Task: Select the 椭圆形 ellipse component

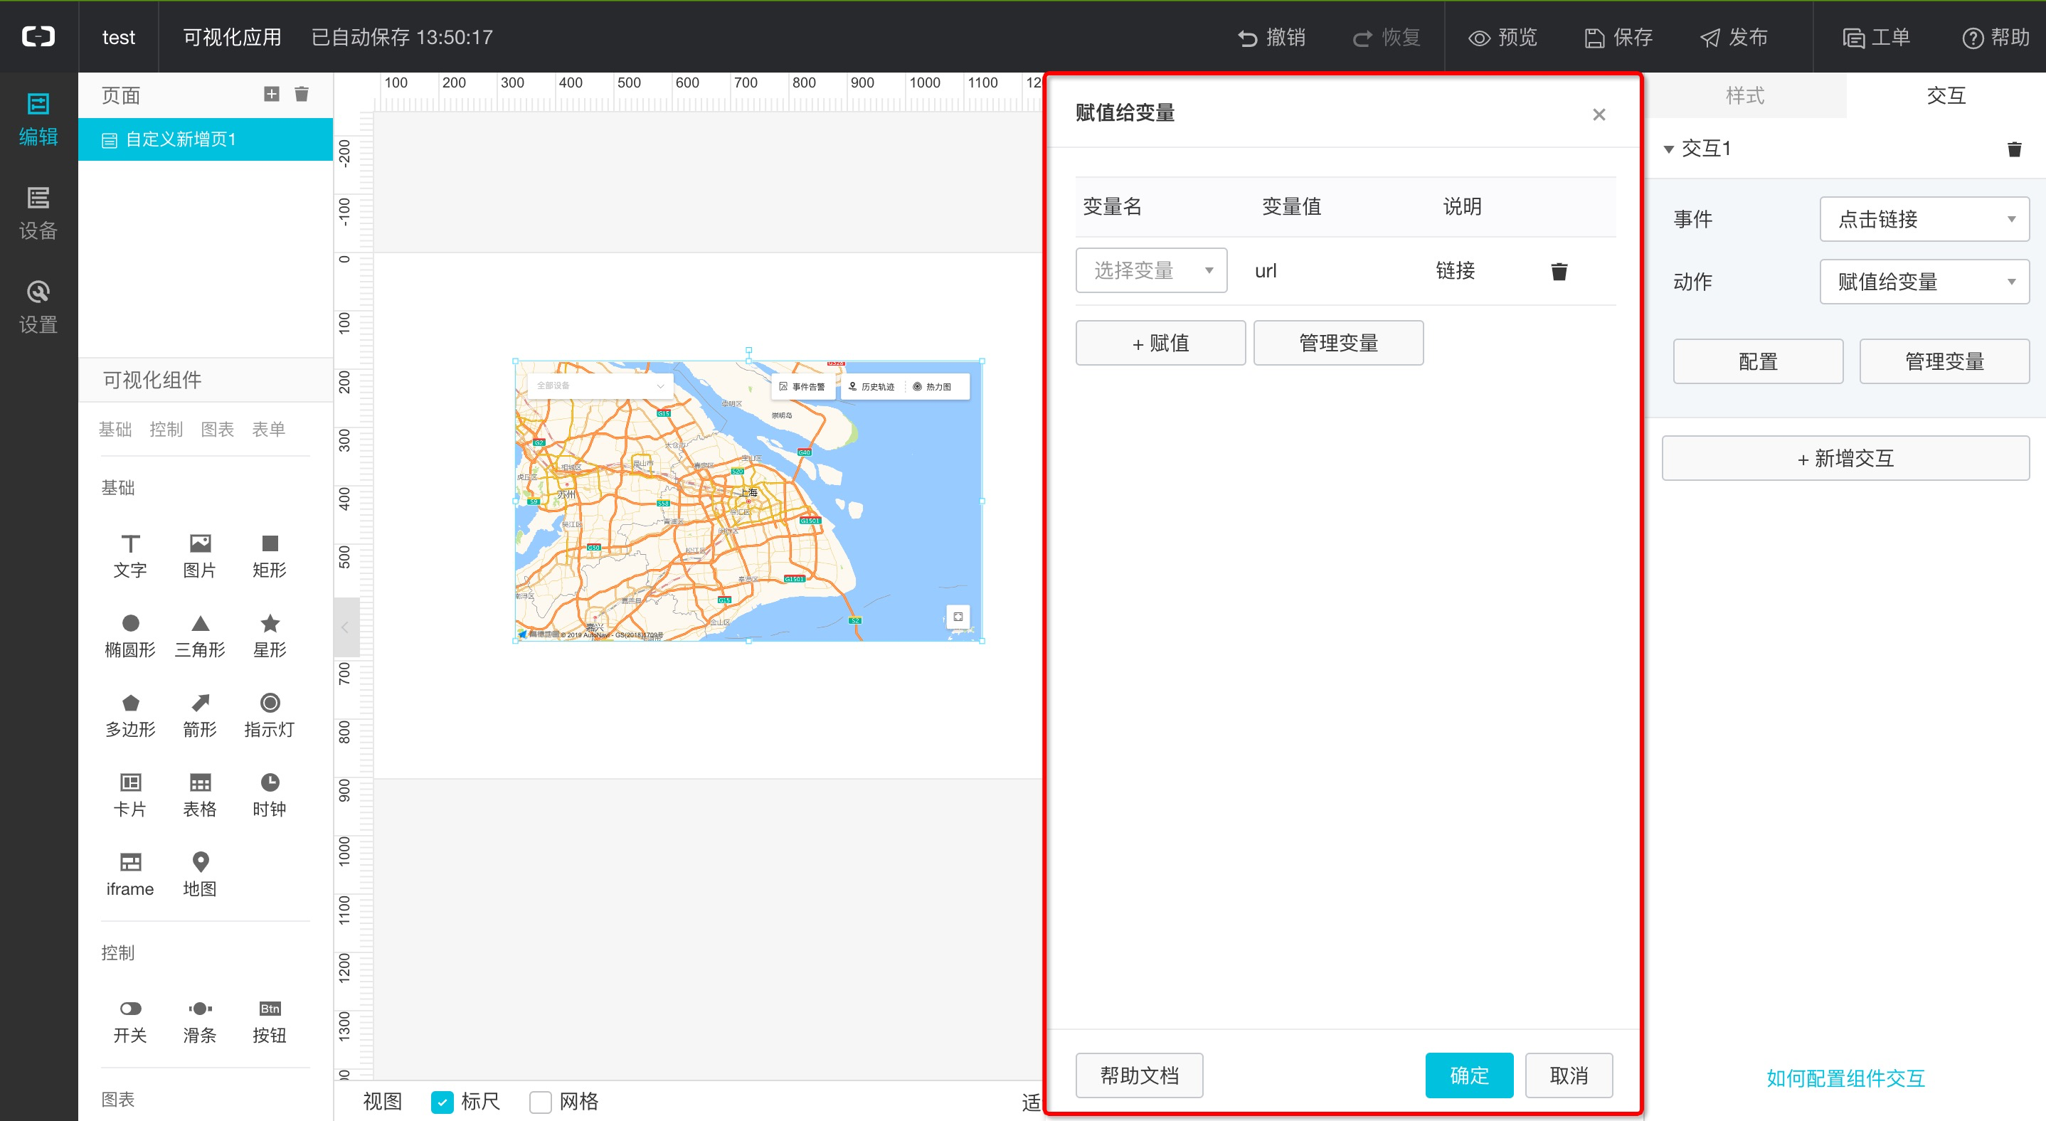Action: pos(130,636)
